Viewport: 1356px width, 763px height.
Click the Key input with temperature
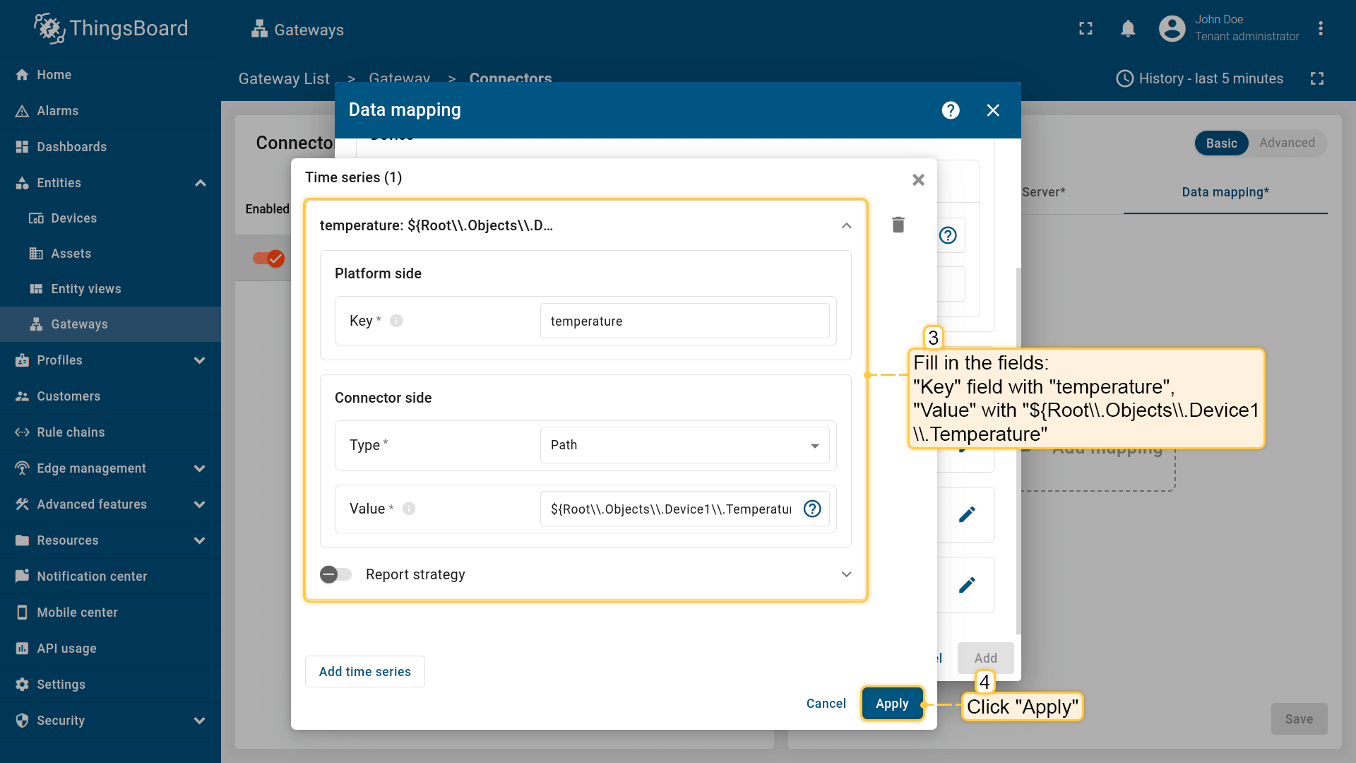(684, 321)
